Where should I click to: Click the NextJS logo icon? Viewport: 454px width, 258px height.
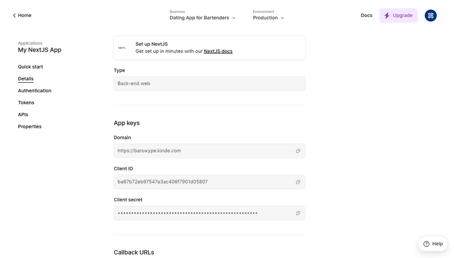pos(122,48)
